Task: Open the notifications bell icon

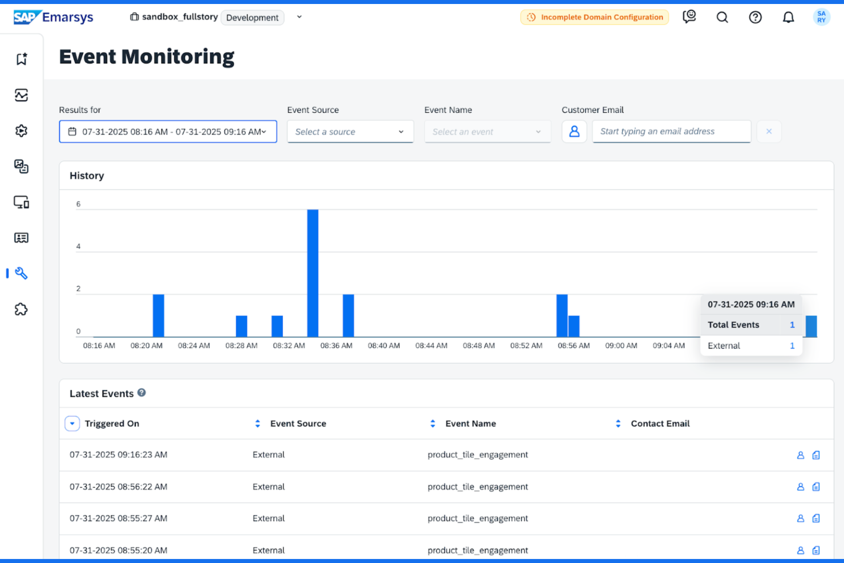Action: (x=789, y=17)
